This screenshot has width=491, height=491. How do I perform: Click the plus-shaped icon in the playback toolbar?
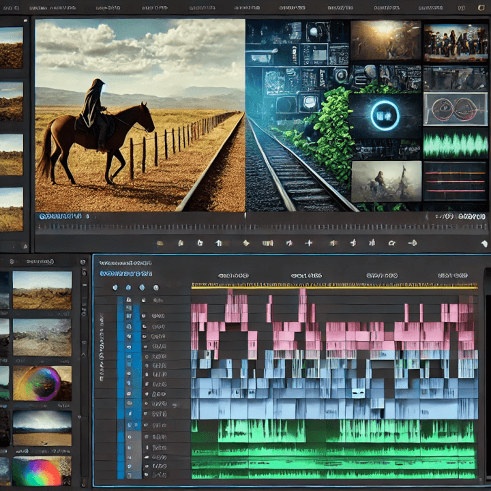pyautogui.click(x=309, y=243)
